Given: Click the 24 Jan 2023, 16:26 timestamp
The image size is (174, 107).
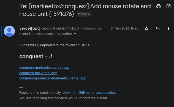Looking at the screenshot, I should (x=124, y=28).
